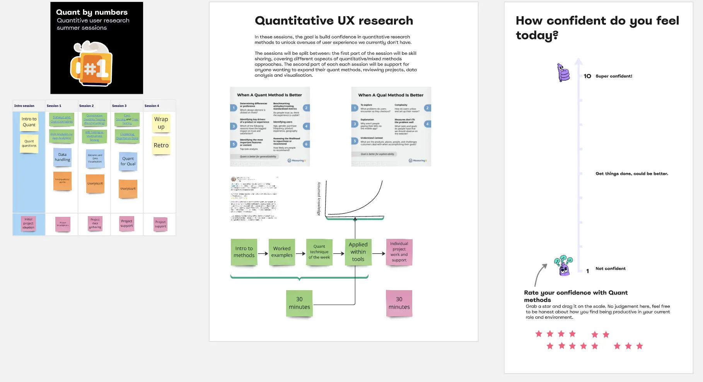Select the Quant for Qual sticky note
Viewport: 703px width, 382px height.
pos(128,161)
